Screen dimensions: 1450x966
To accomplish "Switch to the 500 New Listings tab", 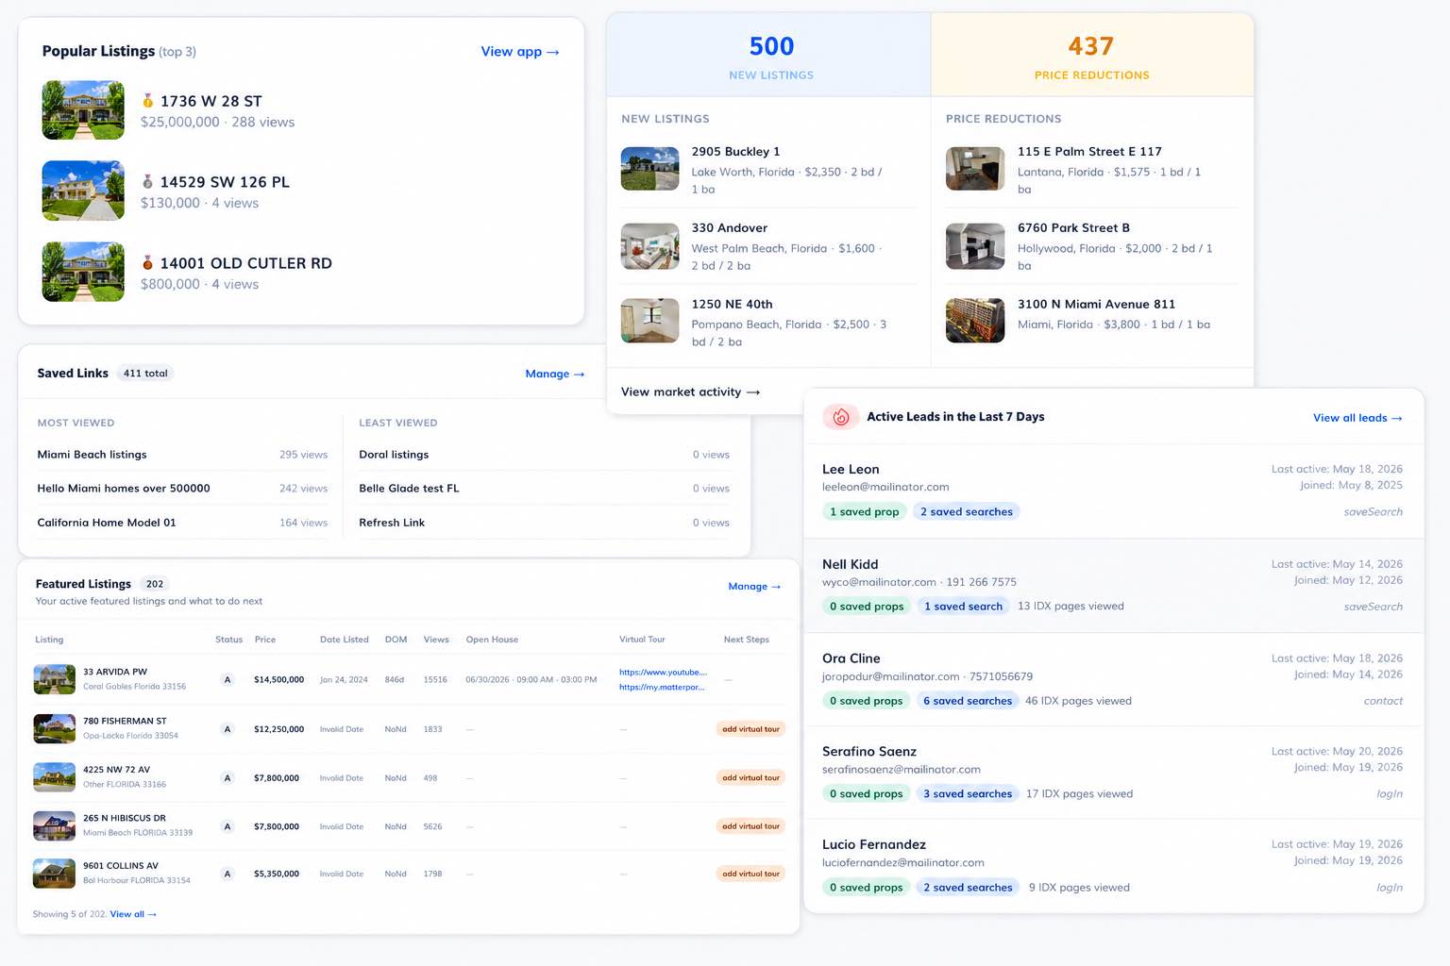I will click(x=769, y=55).
